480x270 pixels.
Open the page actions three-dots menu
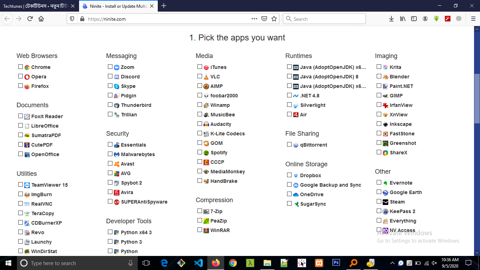click(x=254, y=19)
